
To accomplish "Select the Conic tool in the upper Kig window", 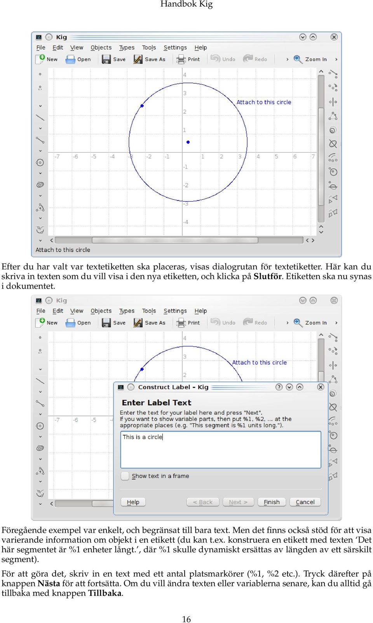I will coord(40,185).
